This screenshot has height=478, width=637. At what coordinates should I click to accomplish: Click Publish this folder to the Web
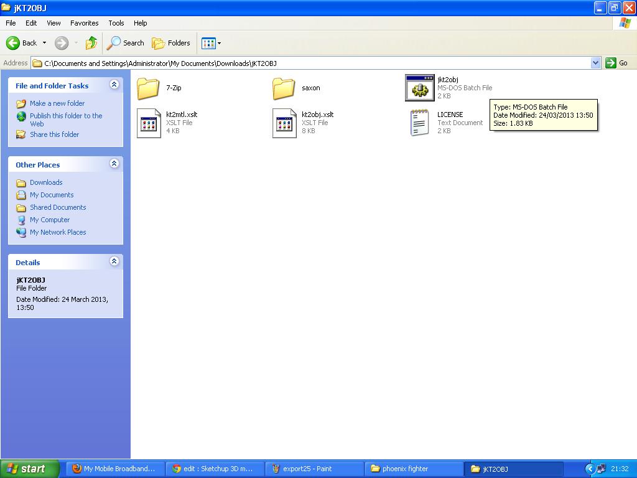[x=66, y=119]
